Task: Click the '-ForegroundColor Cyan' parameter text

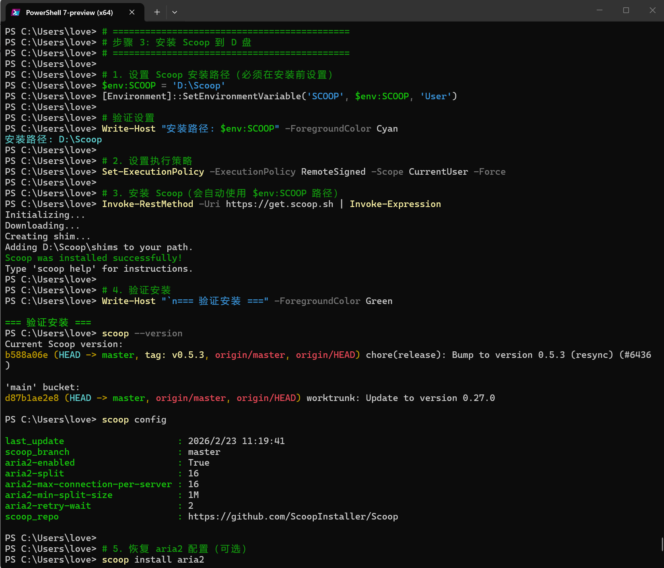Action: [342, 129]
